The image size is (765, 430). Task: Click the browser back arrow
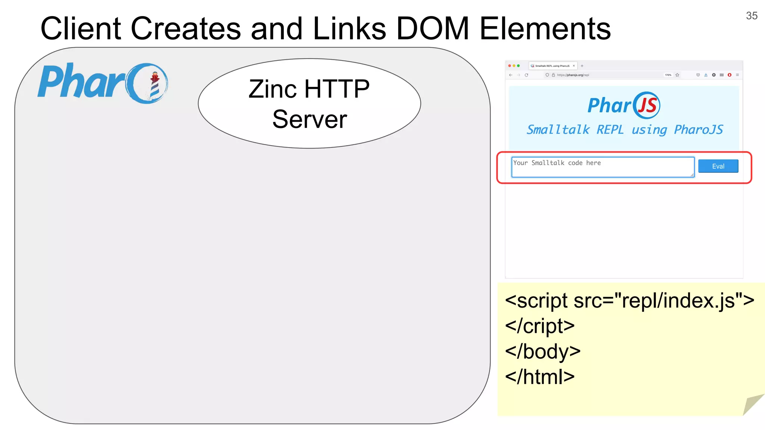click(511, 75)
